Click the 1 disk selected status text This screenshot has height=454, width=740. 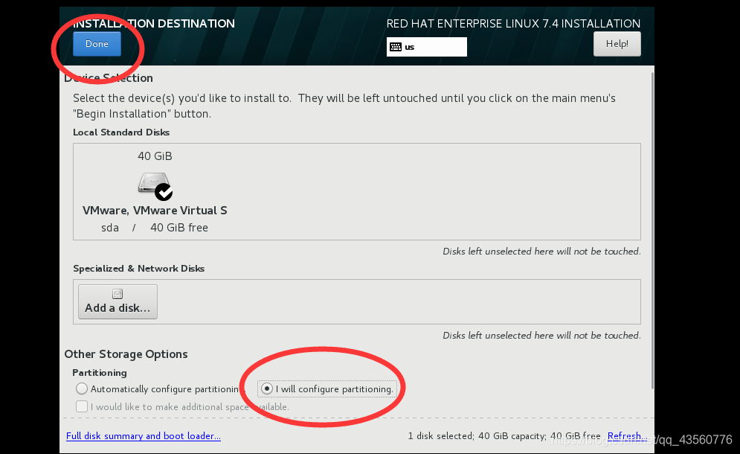click(x=504, y=436)
